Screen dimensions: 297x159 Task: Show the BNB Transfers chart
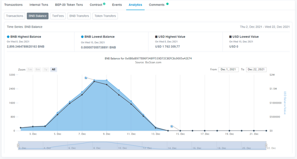[x=79, y=16]
